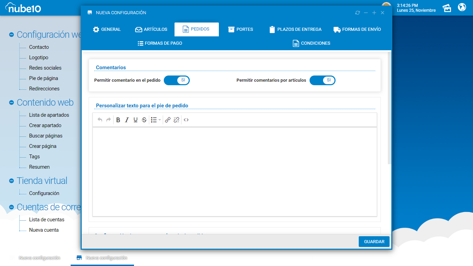The image size is (473, 266).
Task: Toggle Permitir comentarios por artículos switch
Action: pos(322,80)
